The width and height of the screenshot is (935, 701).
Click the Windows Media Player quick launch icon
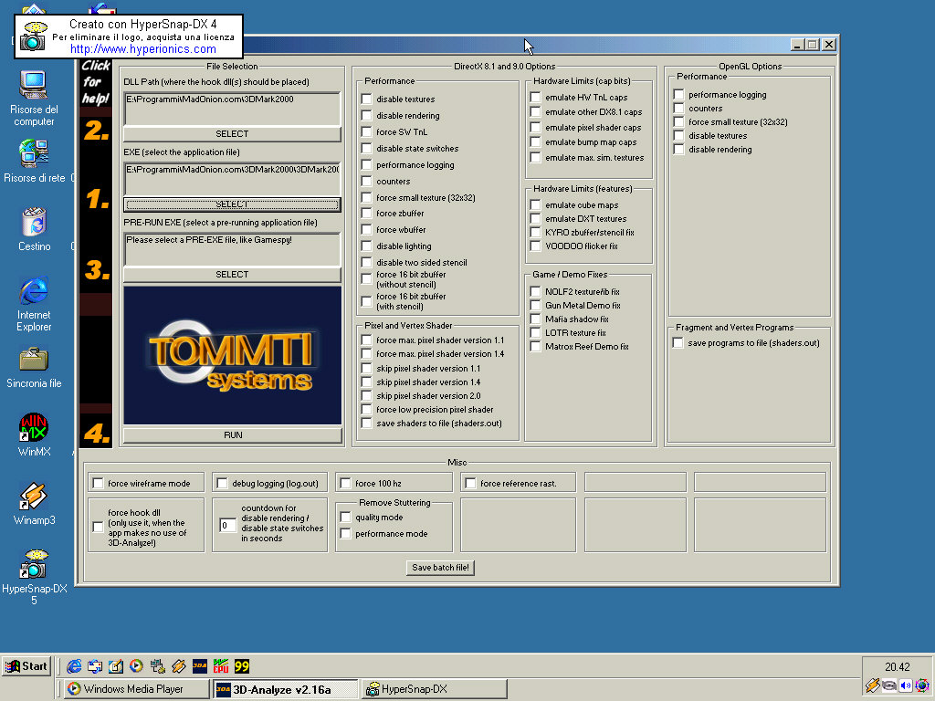(x=137, y=665)
